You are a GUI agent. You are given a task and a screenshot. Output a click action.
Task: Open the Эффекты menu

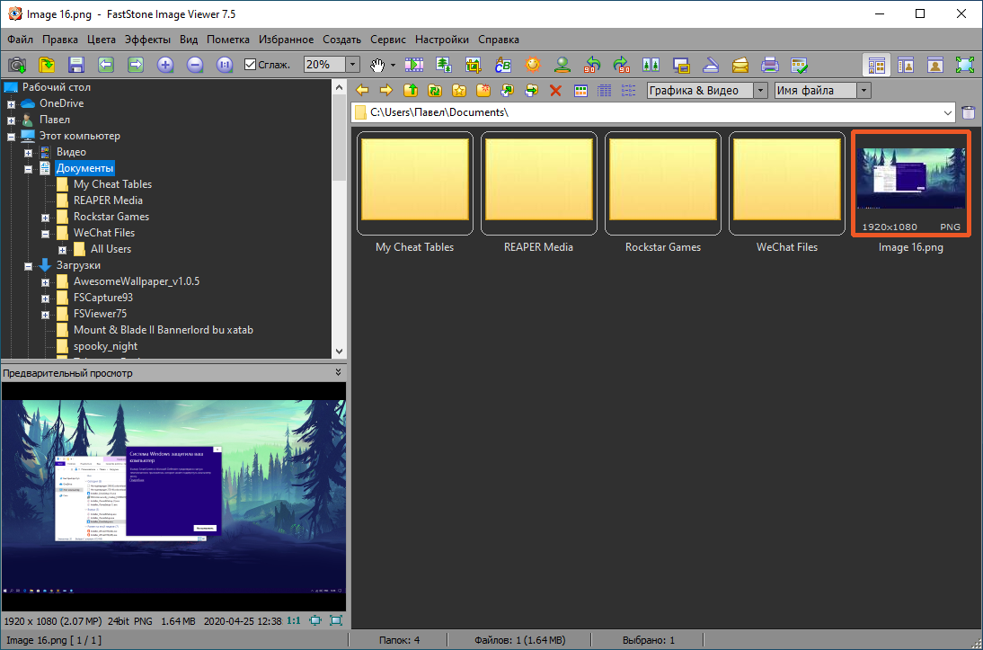(x=147, y=40)
